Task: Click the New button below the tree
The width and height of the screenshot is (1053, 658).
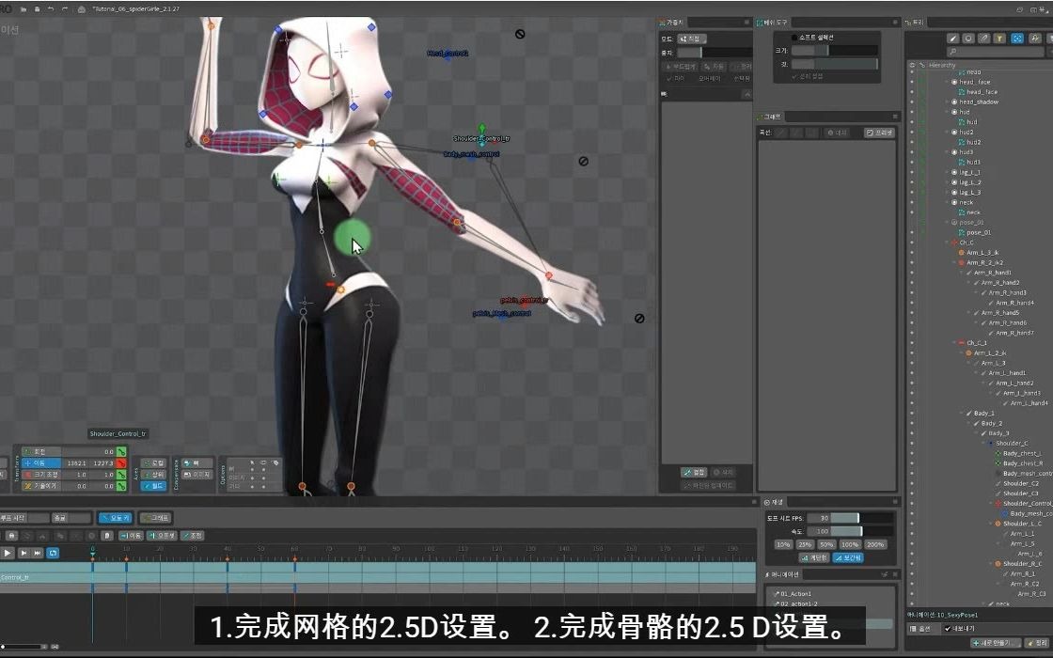Action: [996, 643]
